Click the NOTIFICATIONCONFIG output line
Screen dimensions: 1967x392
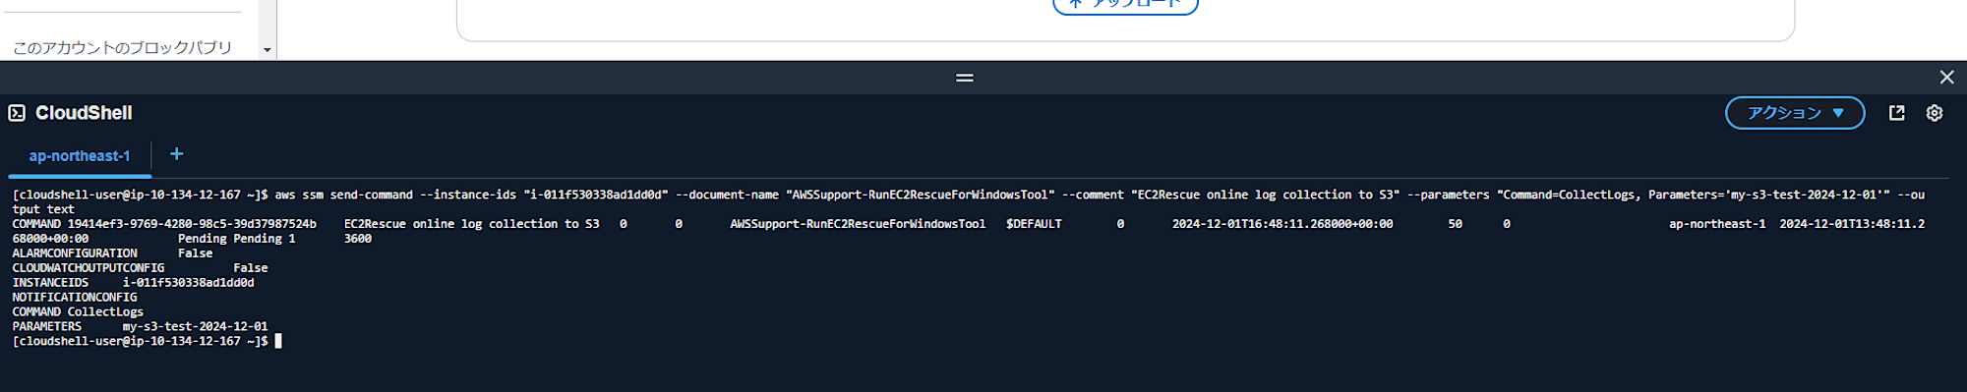tap(75, 297)
